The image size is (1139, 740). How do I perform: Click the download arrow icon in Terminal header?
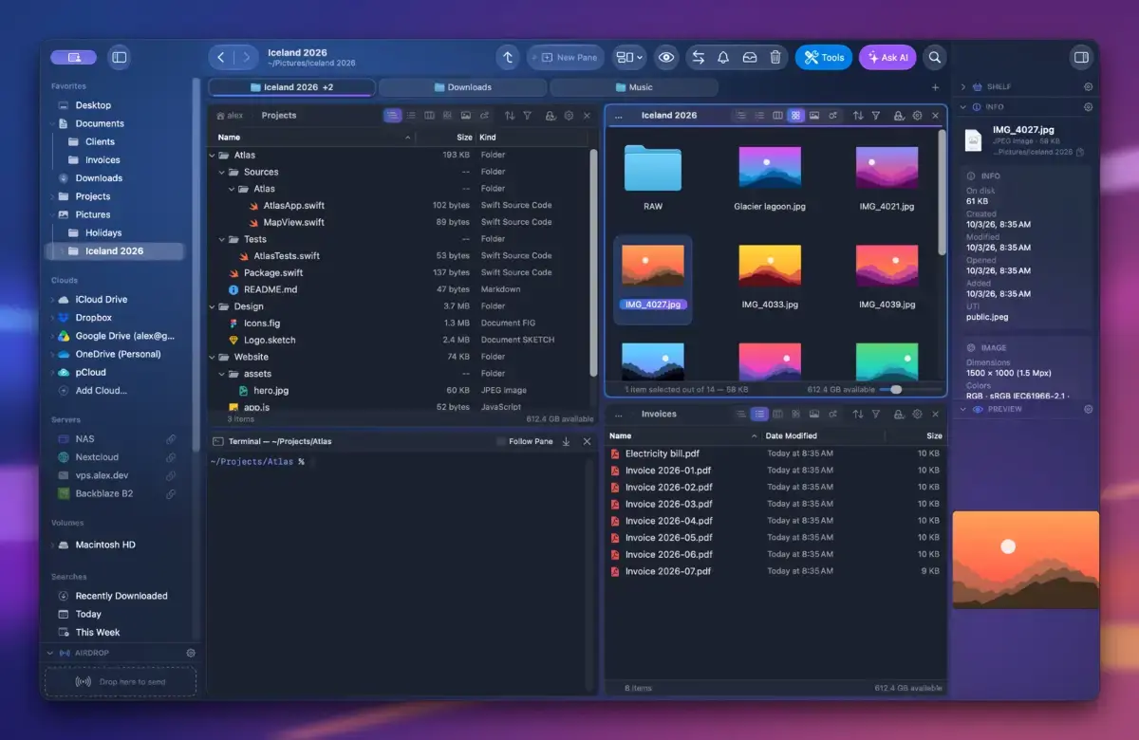pos(566,441)
